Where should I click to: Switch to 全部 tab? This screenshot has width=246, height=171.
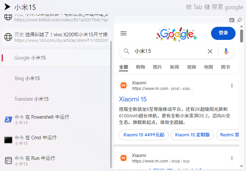pyautogui.click(x=123, y=67)
